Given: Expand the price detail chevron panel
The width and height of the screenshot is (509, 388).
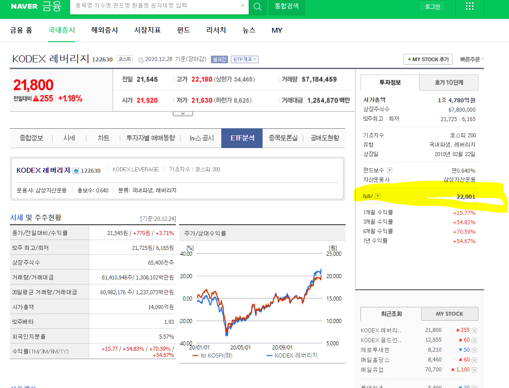Looking at the screenshot, I should coord(183,114).
